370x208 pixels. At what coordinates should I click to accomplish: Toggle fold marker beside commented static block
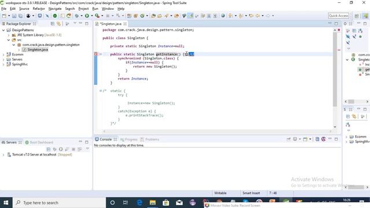coord(101,91)
